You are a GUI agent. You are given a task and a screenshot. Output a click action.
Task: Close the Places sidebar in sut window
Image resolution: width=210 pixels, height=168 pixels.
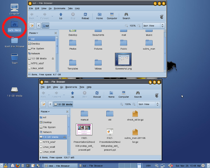pyautogui.click(x=56, y=33)
